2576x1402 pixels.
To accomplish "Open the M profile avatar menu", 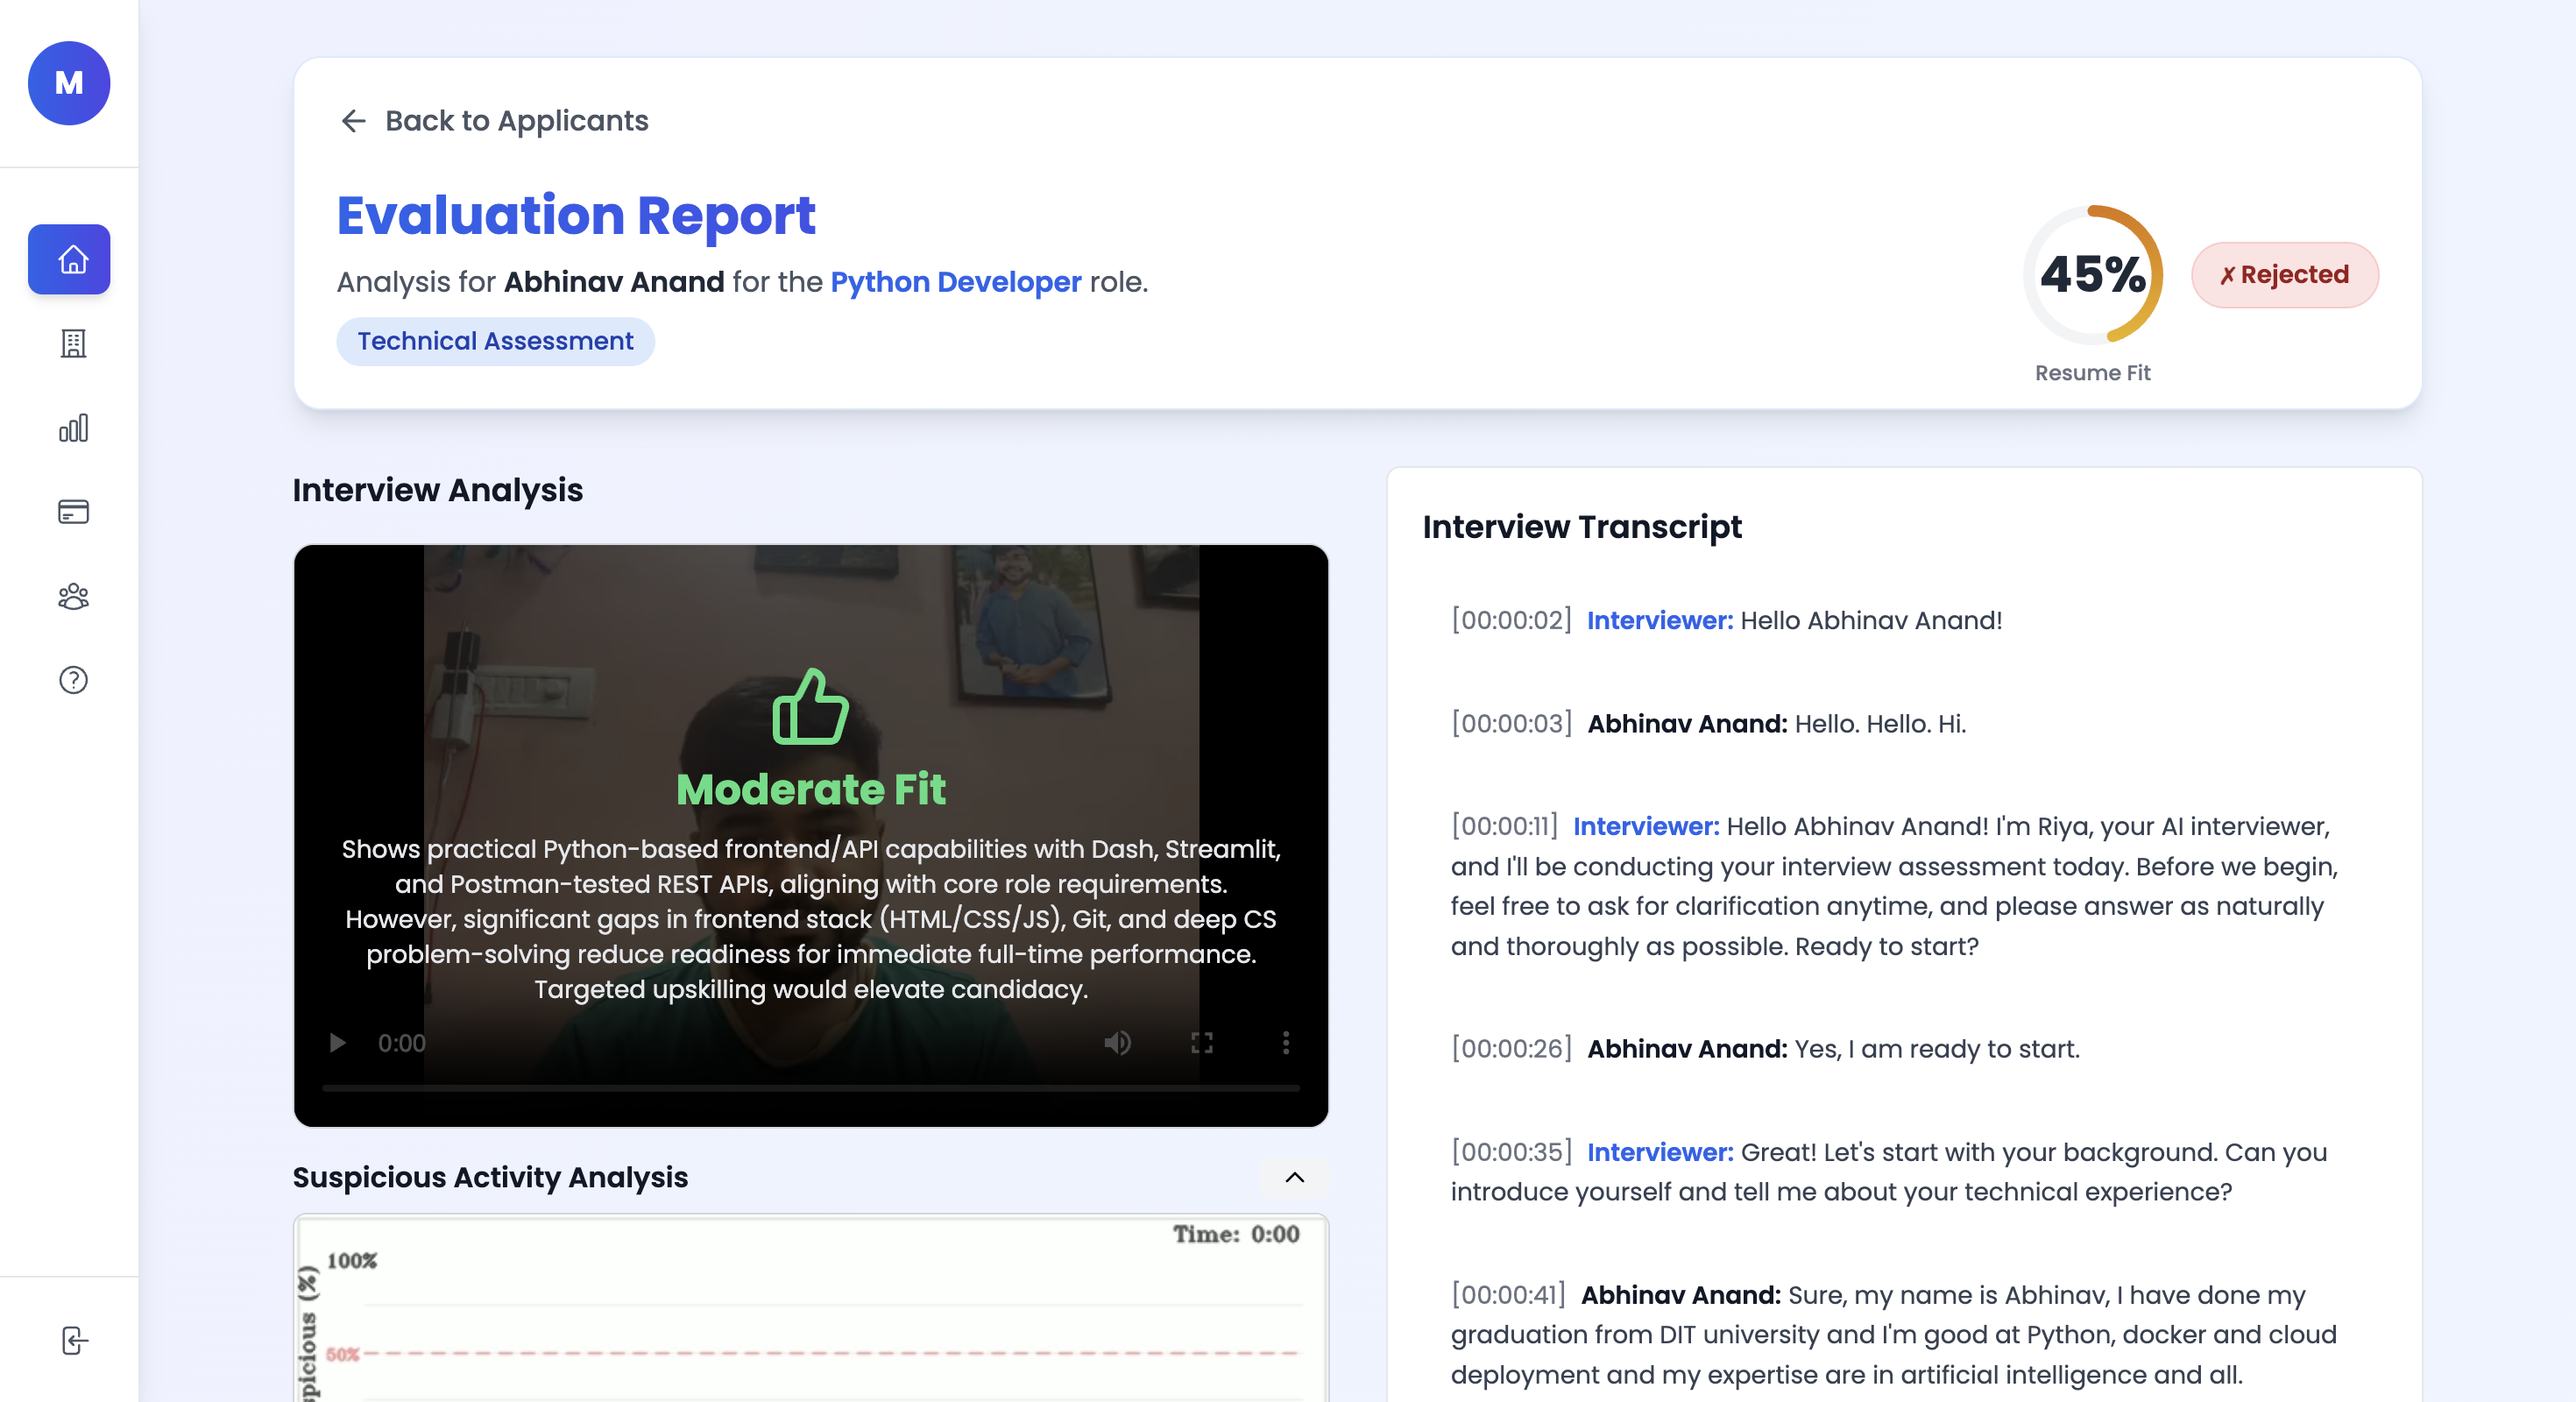I will tap(68, 83).
